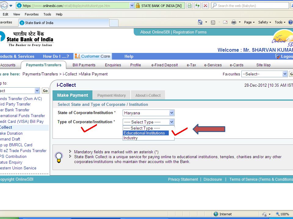Select the Make Payment tab
This screenshot has width=293, height=219.
(73, 95)
